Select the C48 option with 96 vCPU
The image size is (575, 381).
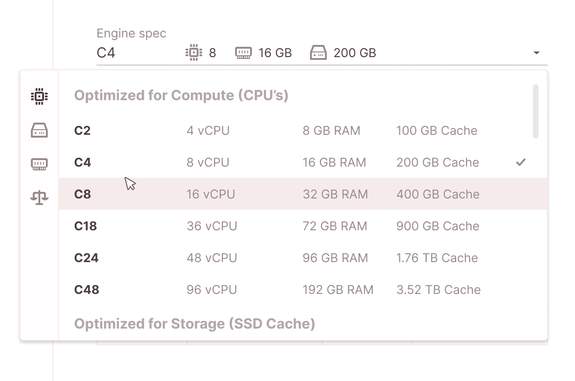click(234, 289)
